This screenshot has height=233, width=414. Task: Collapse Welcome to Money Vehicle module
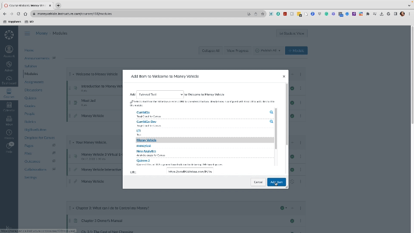[73, 75]
